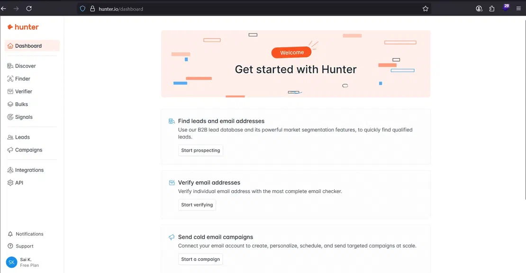Click the Finder sidebar icon
Image resolution: width=526 pixels, height=273 pixels.
(x=10, y=79)
